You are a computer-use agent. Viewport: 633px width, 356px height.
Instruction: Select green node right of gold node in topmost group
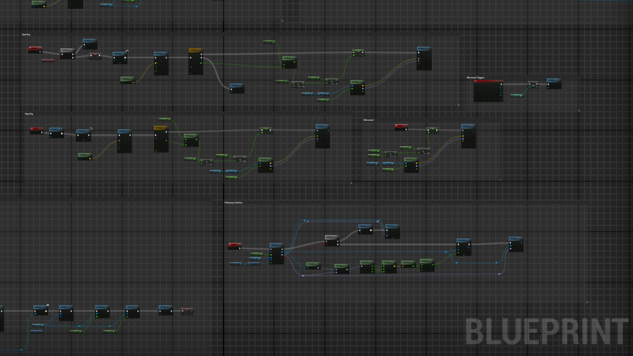pyautogui.click(x=289, y=62)
